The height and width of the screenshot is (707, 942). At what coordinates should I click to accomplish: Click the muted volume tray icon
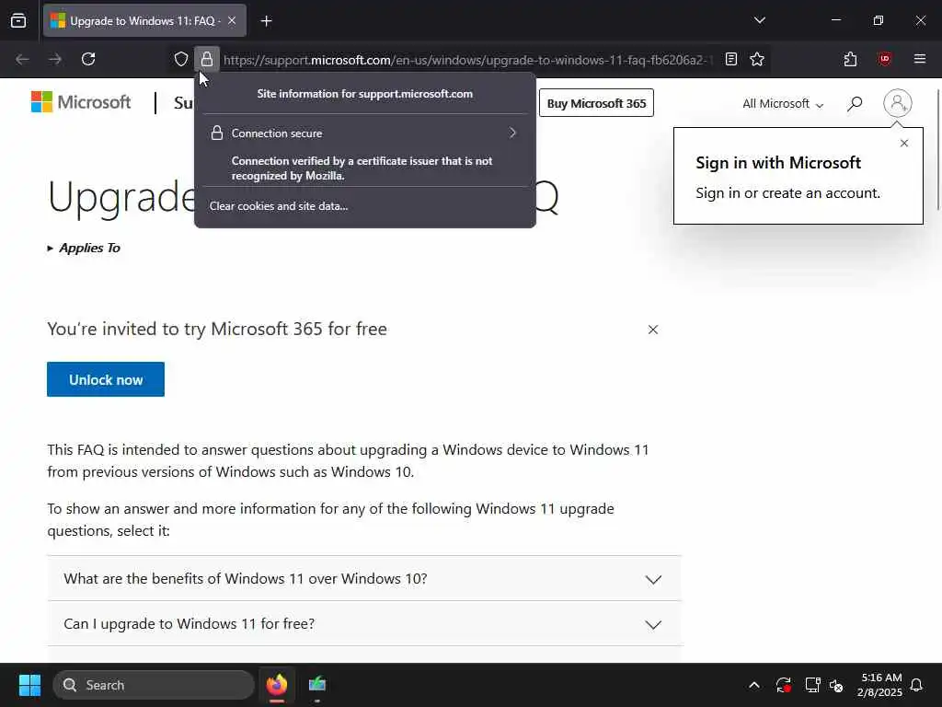click(836, 685)
